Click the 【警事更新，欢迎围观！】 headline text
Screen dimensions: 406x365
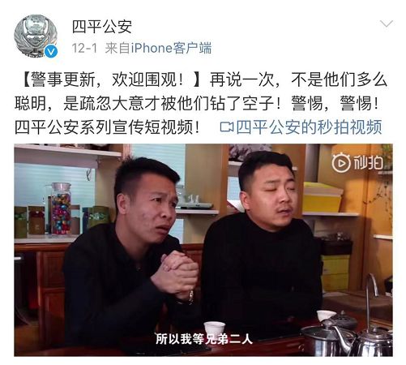click(x=110, y=80)
